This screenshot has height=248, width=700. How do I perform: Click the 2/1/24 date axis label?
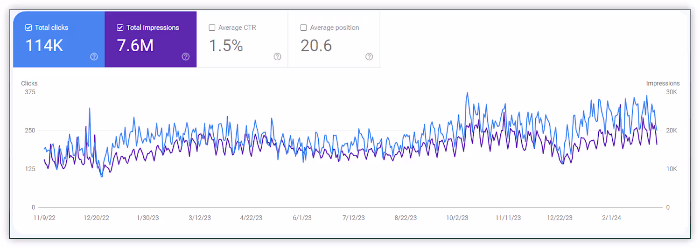[611, 218]
